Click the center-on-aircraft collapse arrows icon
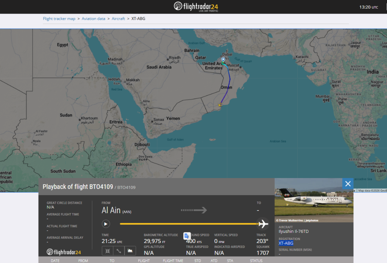The image size is (387, 263). point(108,251)
